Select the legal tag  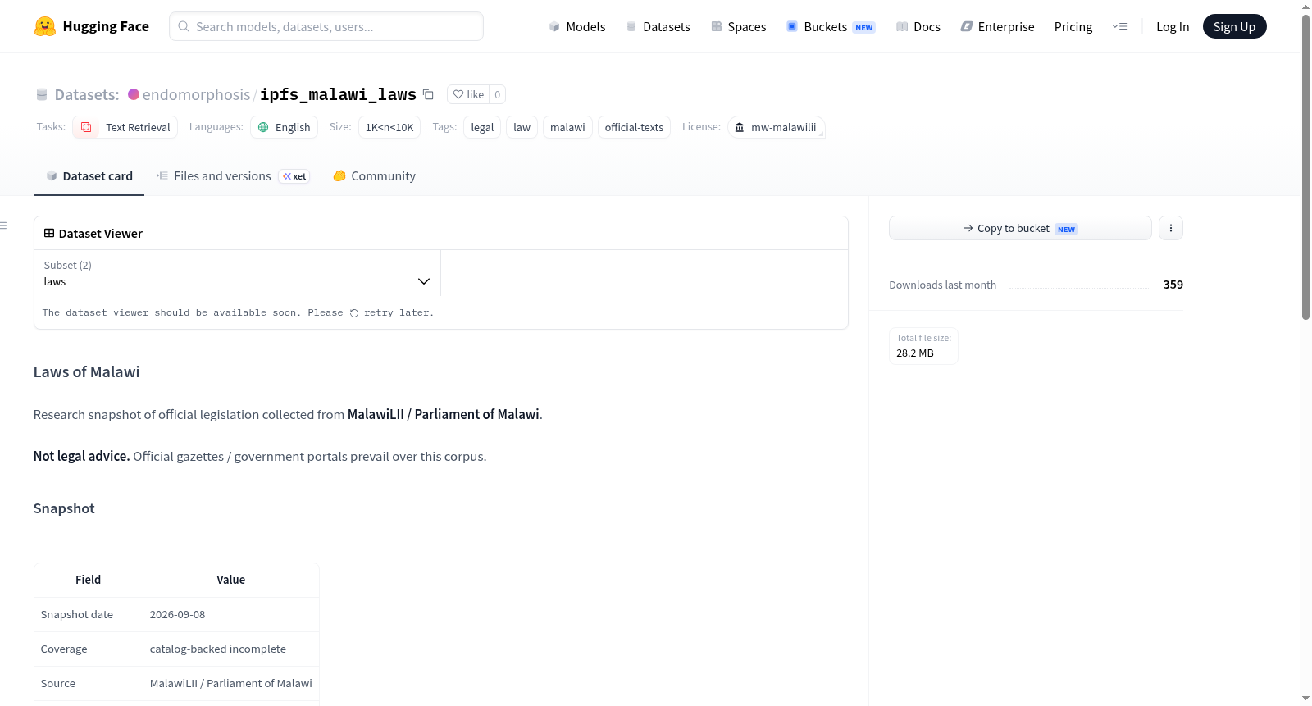click(482, 127)
